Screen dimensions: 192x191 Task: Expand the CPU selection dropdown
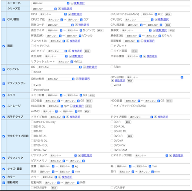[x=53, y=14]
